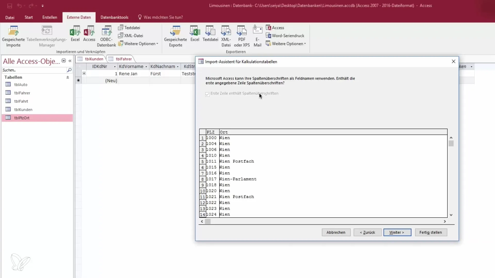The width and height of the screenshot is (495, 278).
Task: Start Word-Seriendruck export
Action: coord(285,36)
